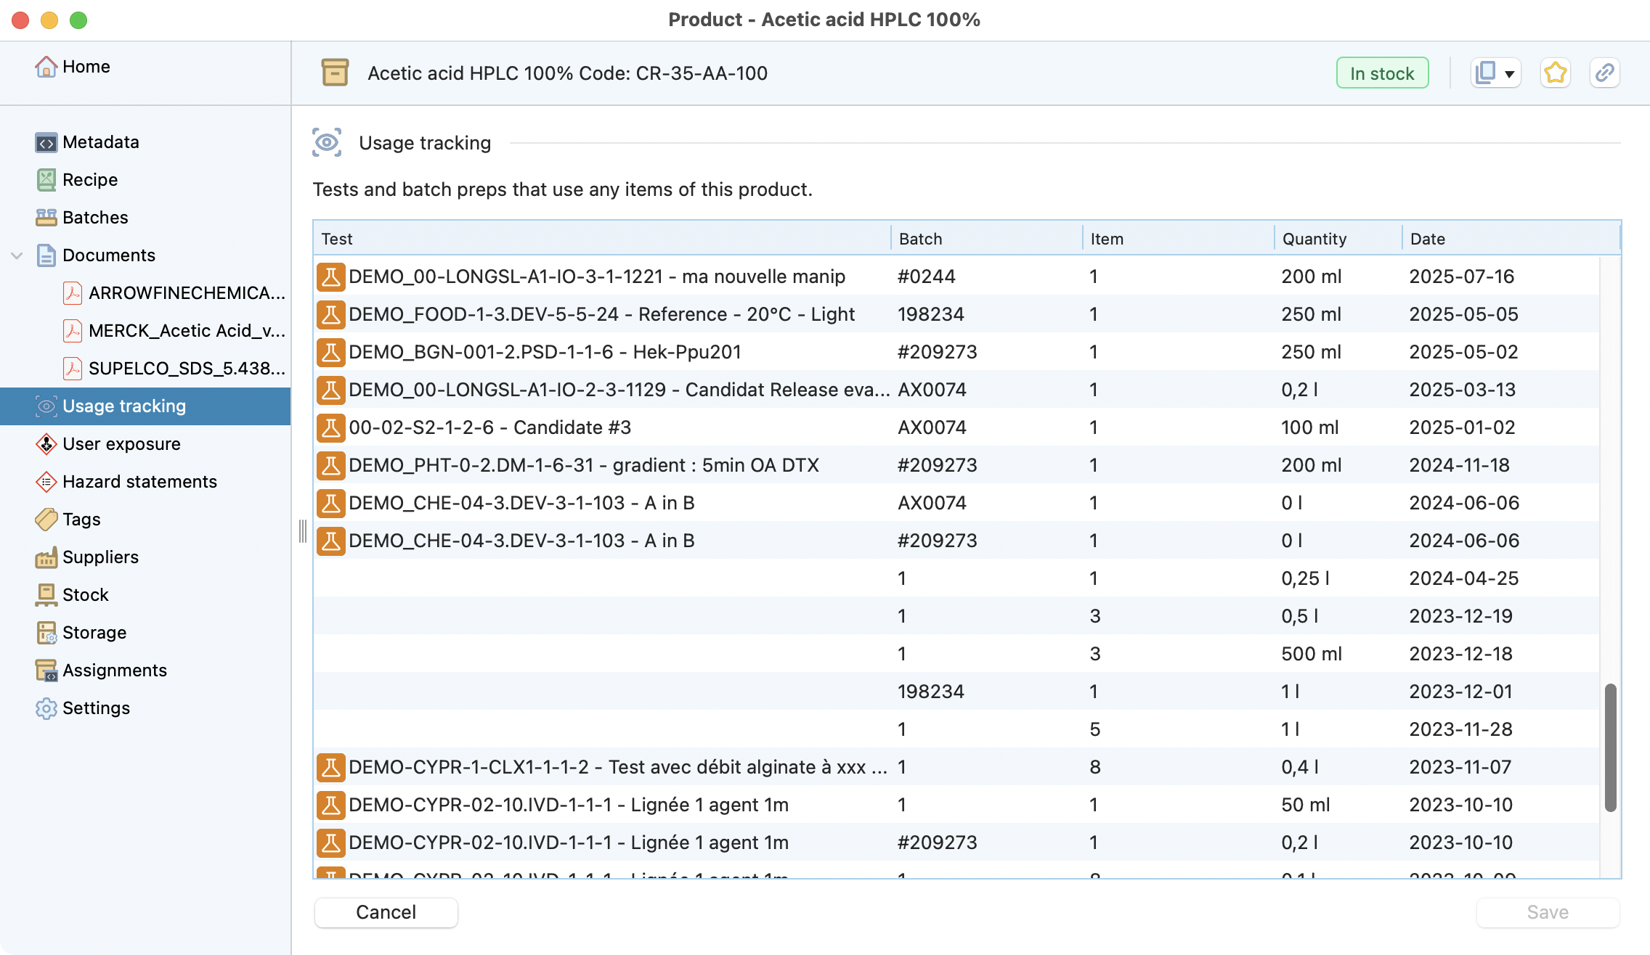The width and height of the screenshot is (1650, 955).
Task: Open the SUPELCO_SDS PDF document
Action: (186, 369)
